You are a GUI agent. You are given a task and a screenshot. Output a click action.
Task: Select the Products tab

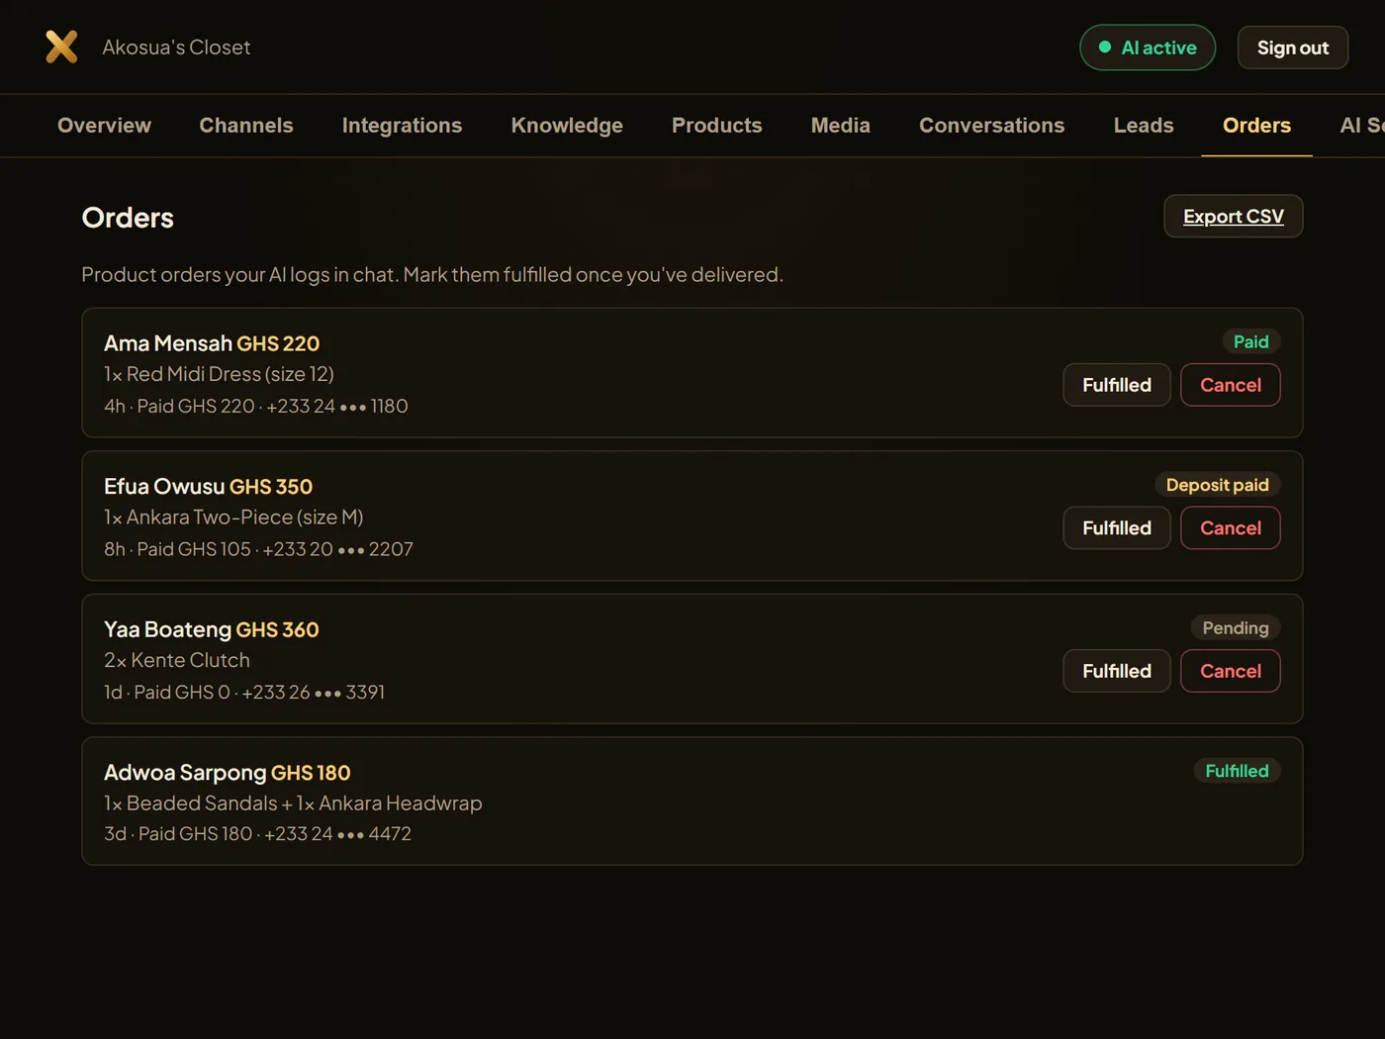[716, 126]
